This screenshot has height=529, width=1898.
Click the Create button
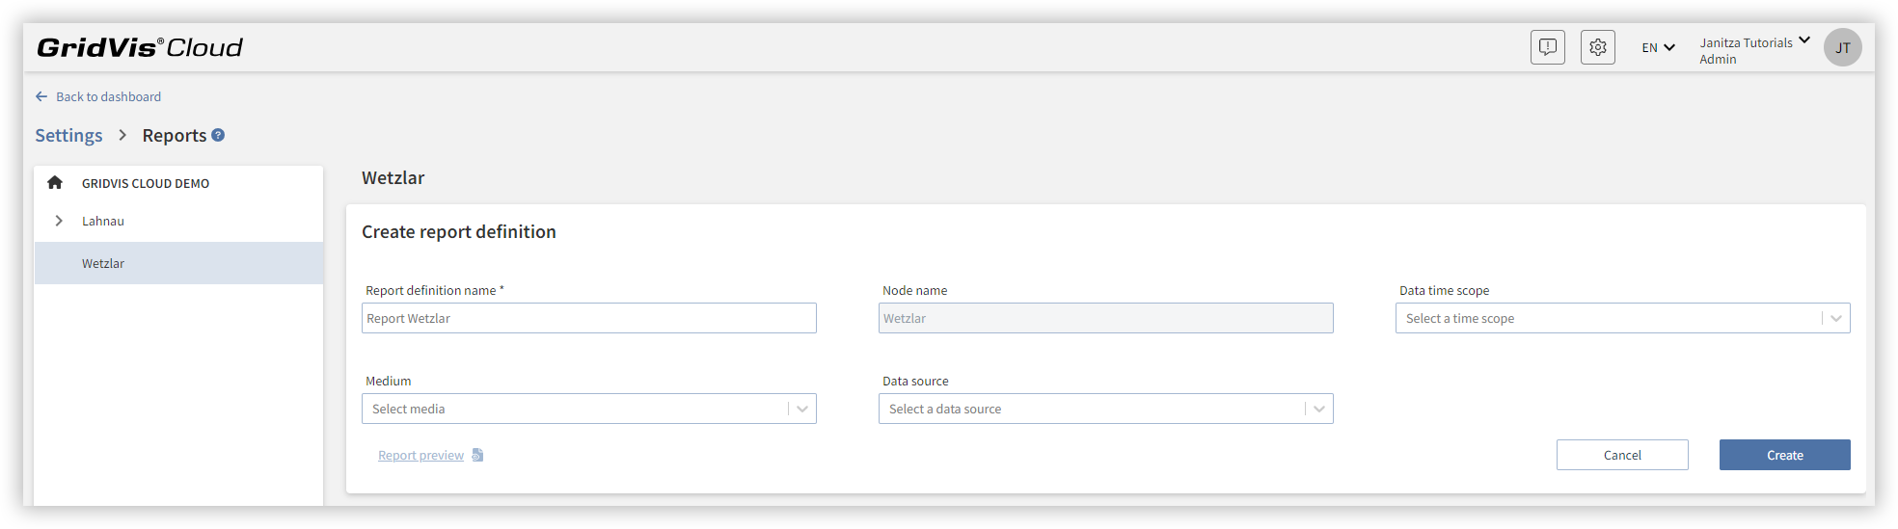coord(1784,455)
